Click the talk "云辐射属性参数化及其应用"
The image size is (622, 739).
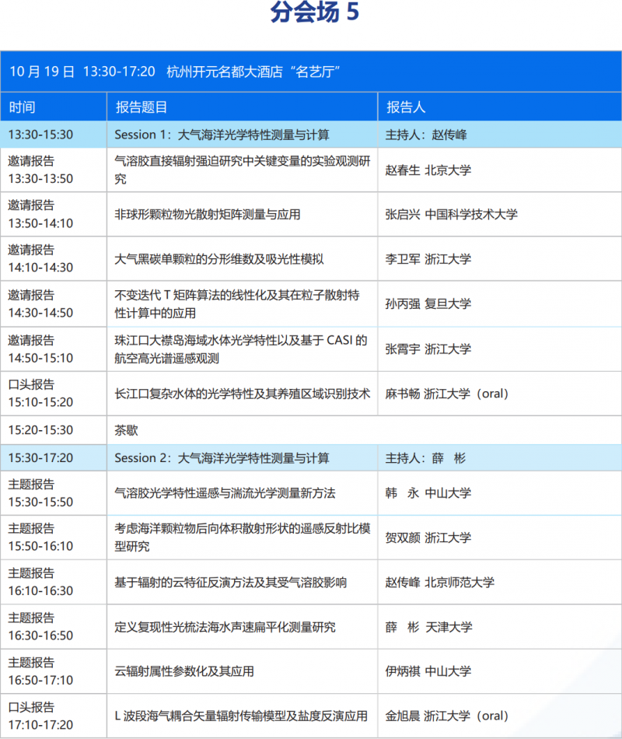pos(184,671)
